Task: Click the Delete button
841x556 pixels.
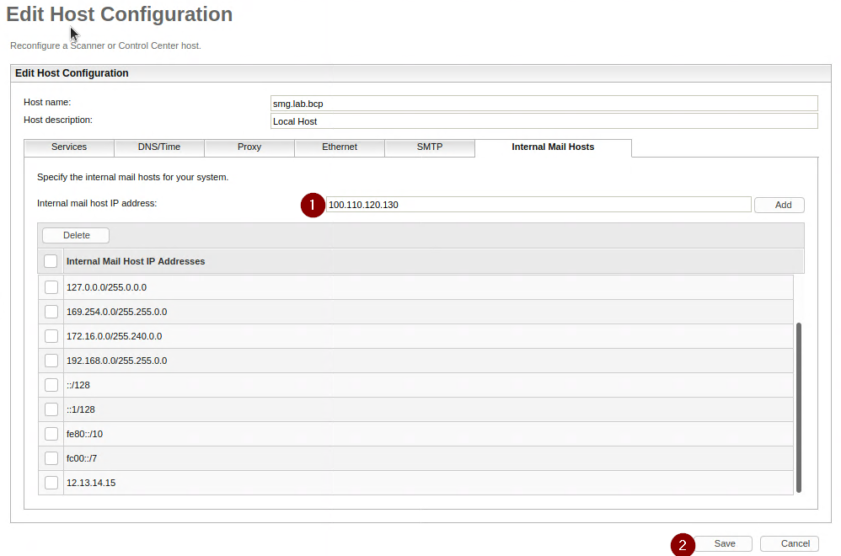Action: 76,235
